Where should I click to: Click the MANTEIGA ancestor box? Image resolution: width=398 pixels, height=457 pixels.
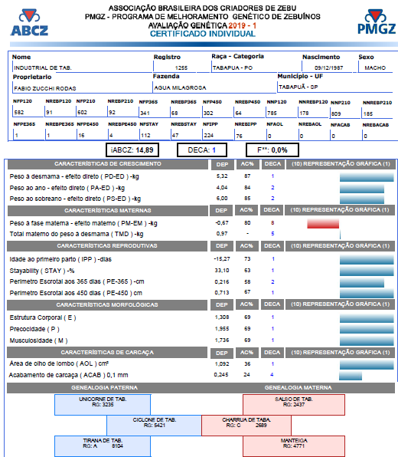(294, 446)
